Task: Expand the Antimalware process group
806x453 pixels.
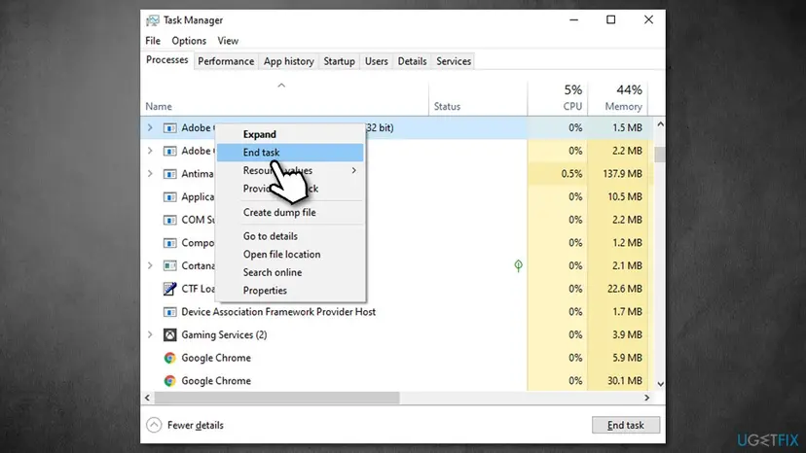Action: tap(150, 174)
